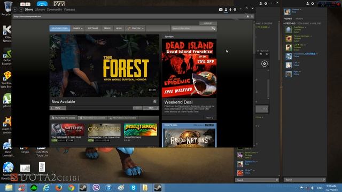Open the Community menu tab
Viewport: 342px width, 192px height.
55,10
